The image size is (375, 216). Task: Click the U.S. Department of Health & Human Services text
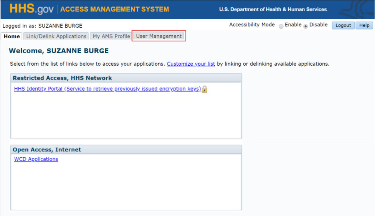pos(273,9)
